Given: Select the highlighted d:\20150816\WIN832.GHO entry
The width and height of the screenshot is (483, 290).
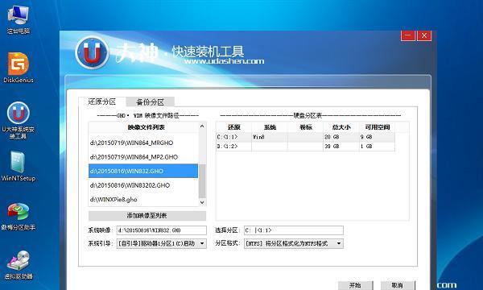Looking at the screenshot, I should point(143,171).
